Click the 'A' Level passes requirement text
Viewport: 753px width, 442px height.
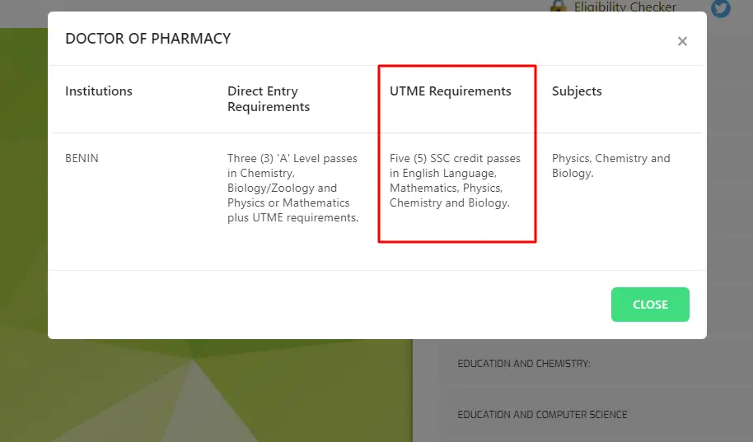click(x=292, y=188)
